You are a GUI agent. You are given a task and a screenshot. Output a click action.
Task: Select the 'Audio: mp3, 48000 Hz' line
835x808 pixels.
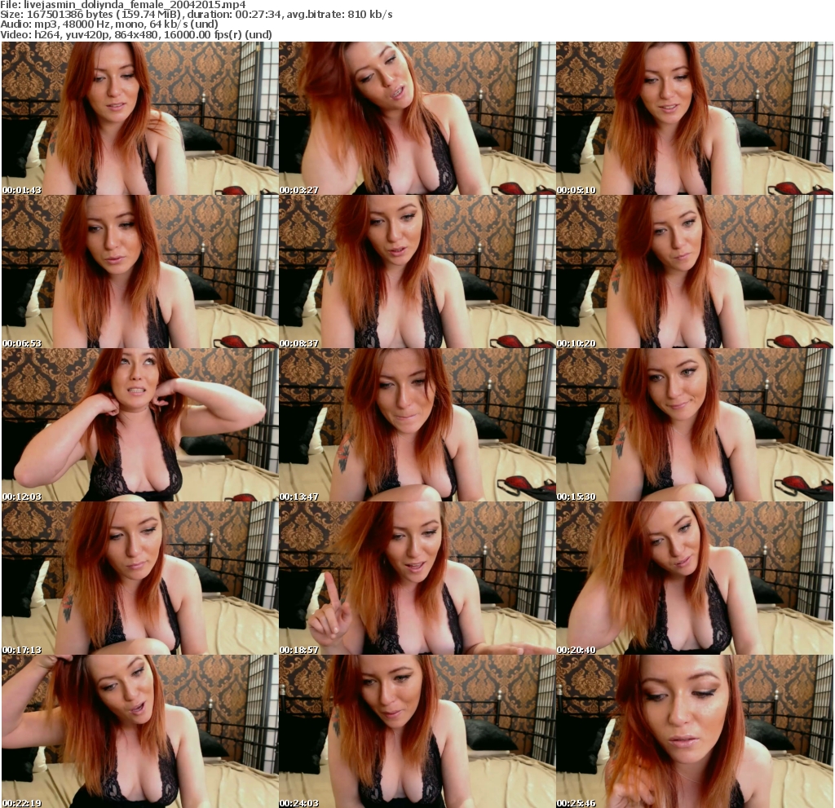[x=109, y=24]
